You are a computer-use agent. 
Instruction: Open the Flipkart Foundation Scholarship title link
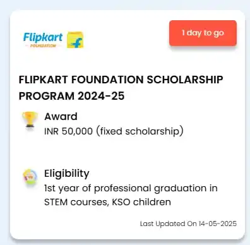(x=121, y=88)
